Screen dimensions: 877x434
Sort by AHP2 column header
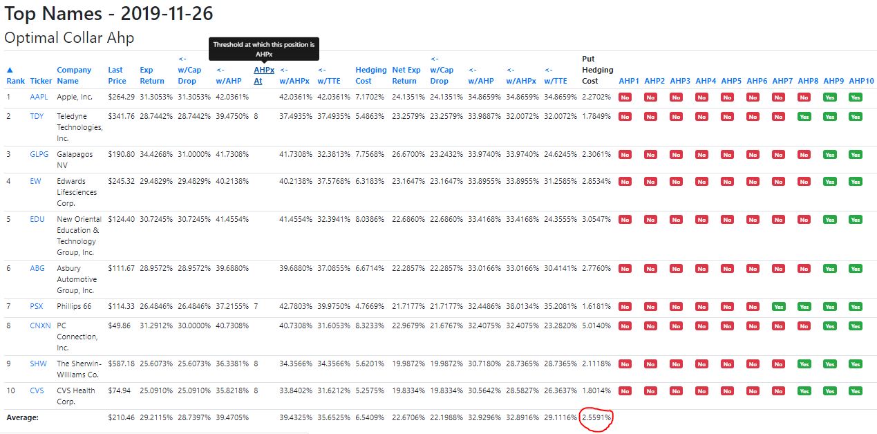654,81
